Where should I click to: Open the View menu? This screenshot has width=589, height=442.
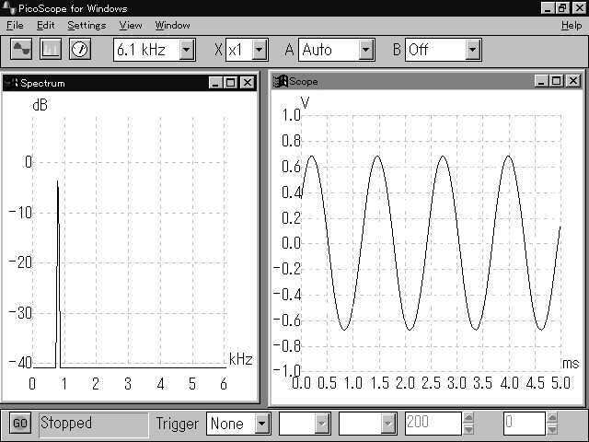coord(131,25)
